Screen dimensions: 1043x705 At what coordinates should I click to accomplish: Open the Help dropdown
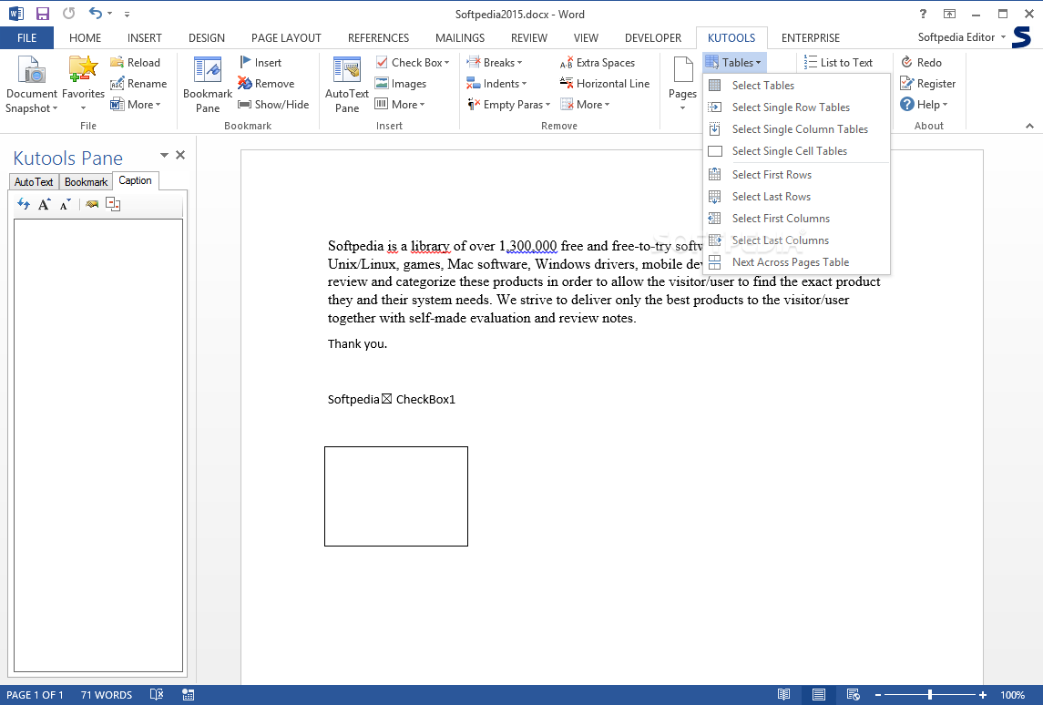(924, 105)
